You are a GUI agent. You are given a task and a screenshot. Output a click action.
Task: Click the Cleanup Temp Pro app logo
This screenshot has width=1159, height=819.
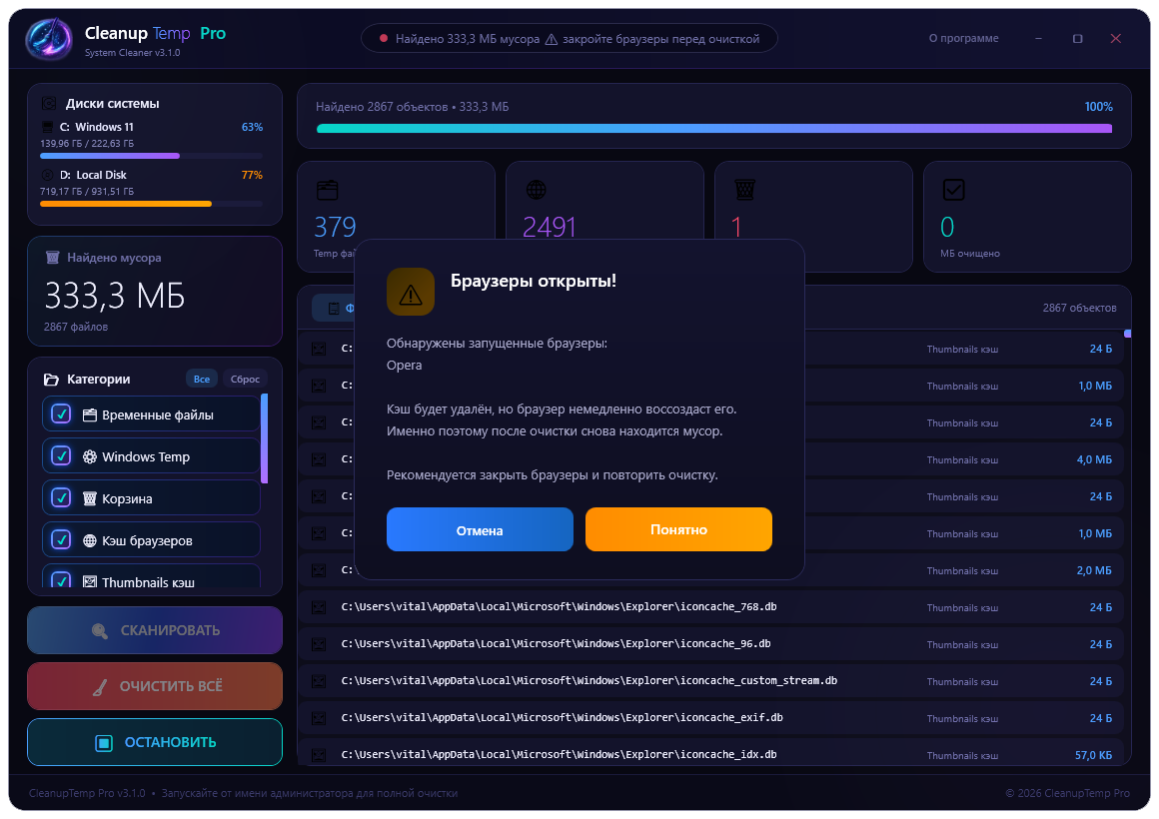click(x=49, y=38)
